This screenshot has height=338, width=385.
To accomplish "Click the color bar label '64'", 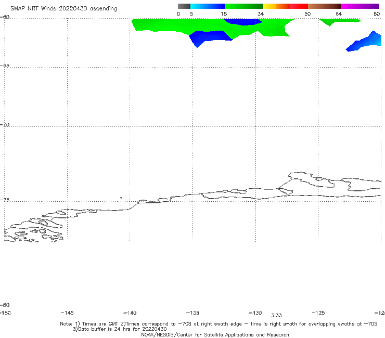I will click(339, 14).
